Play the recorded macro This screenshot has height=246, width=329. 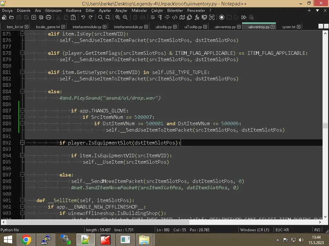pos(236,17)
